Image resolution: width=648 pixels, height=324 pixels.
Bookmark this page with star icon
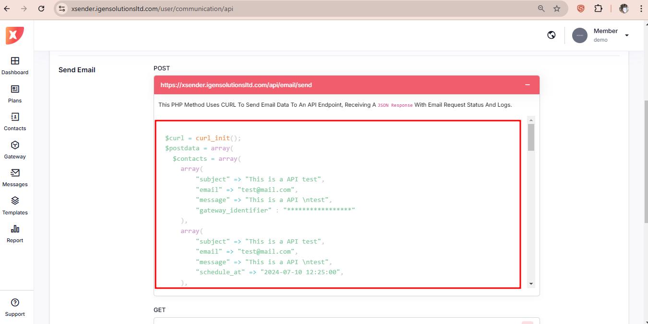click(557, 9)
